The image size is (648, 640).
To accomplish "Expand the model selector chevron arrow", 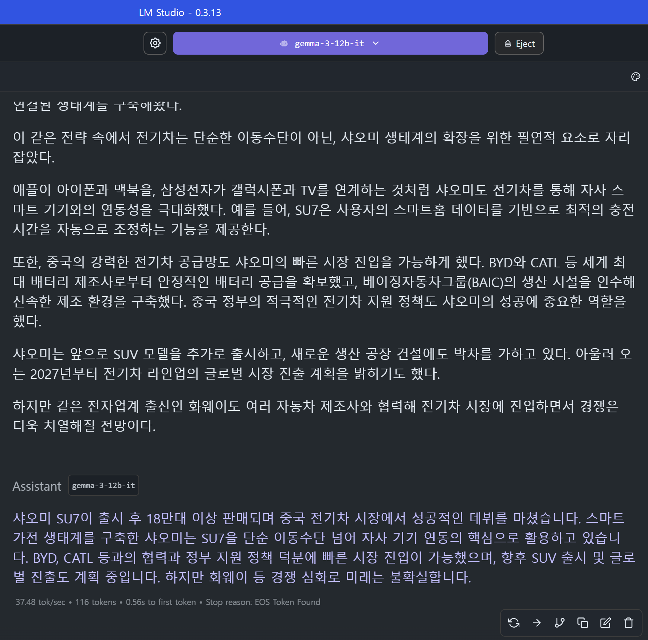I will (x=376, y=43).
